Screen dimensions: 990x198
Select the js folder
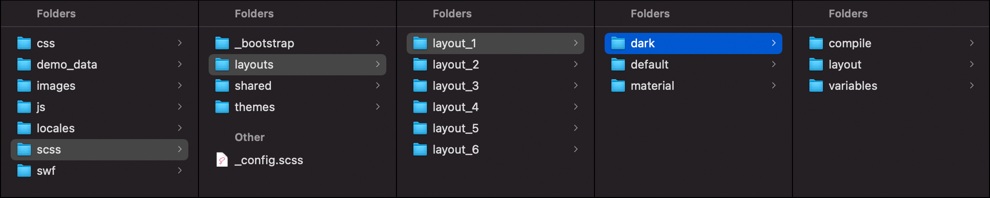point(99,107)
